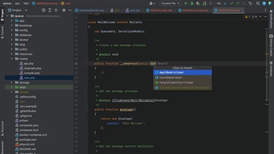Open editor tabs more options (three dots)
274x154 pixels.
click(x=265, y=10)
